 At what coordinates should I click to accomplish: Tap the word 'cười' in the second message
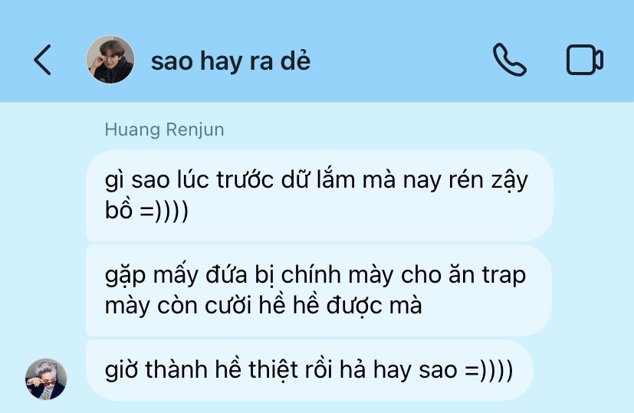[228, 305]
